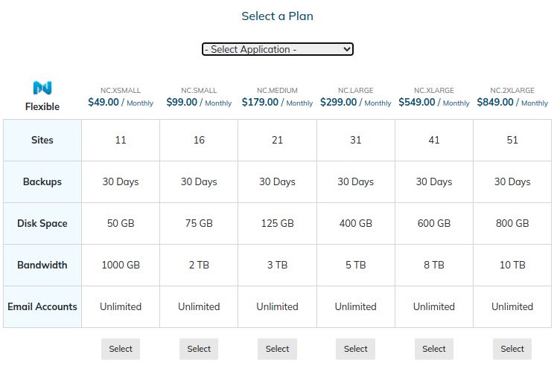Choose the NC.MEDIUM plan Select button

(x=277, y=349)
